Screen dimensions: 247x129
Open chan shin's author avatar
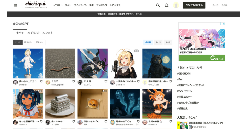click(113, 82)
